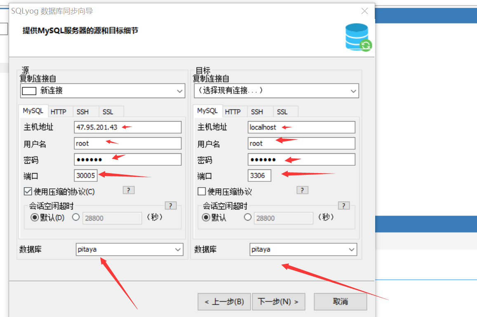The image size is (477, 317).
Task: Enable target compressed protocol checkbox
Action: click(x=201, y=191)
